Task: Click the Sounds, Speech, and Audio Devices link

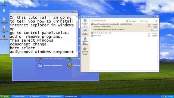Action: pyautogui.click(x=54, y=59)
